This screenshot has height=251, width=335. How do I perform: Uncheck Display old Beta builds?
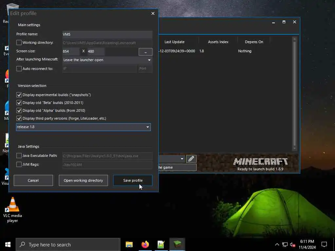coord(19,103)
